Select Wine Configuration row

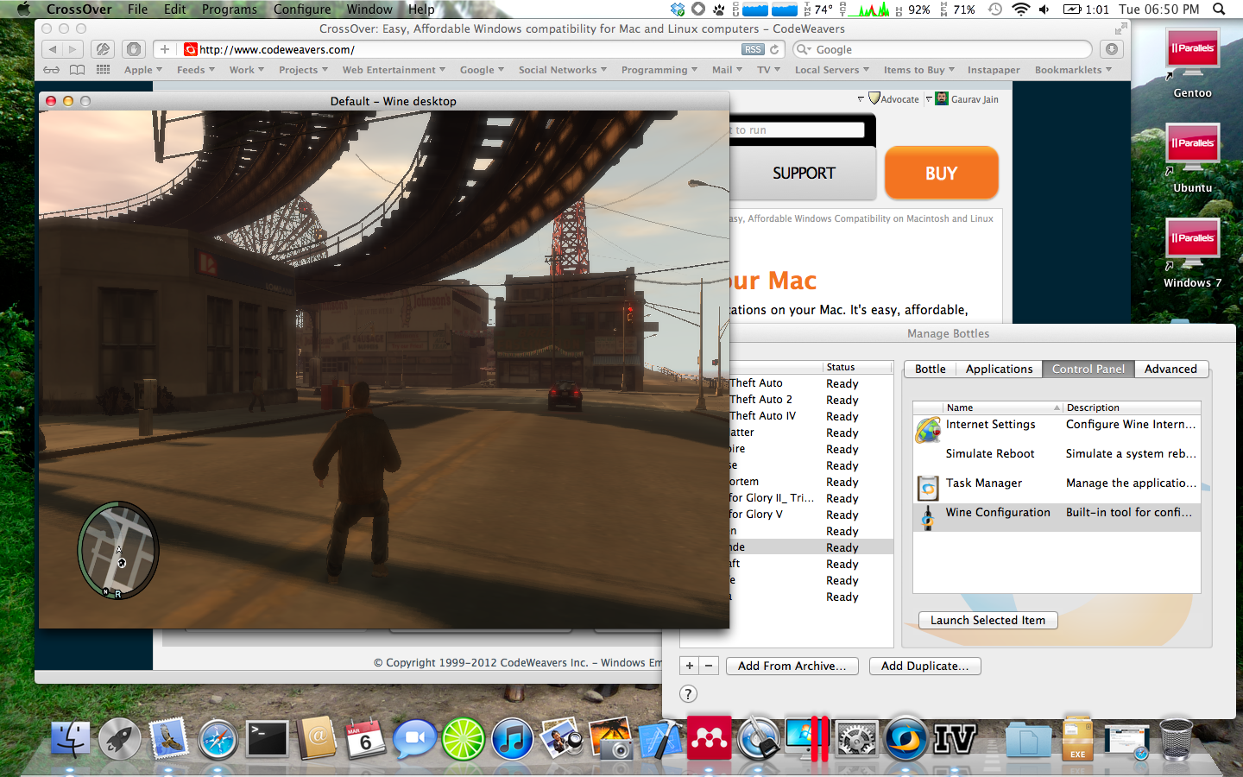pyautogui.click(x=1057, y=517)
